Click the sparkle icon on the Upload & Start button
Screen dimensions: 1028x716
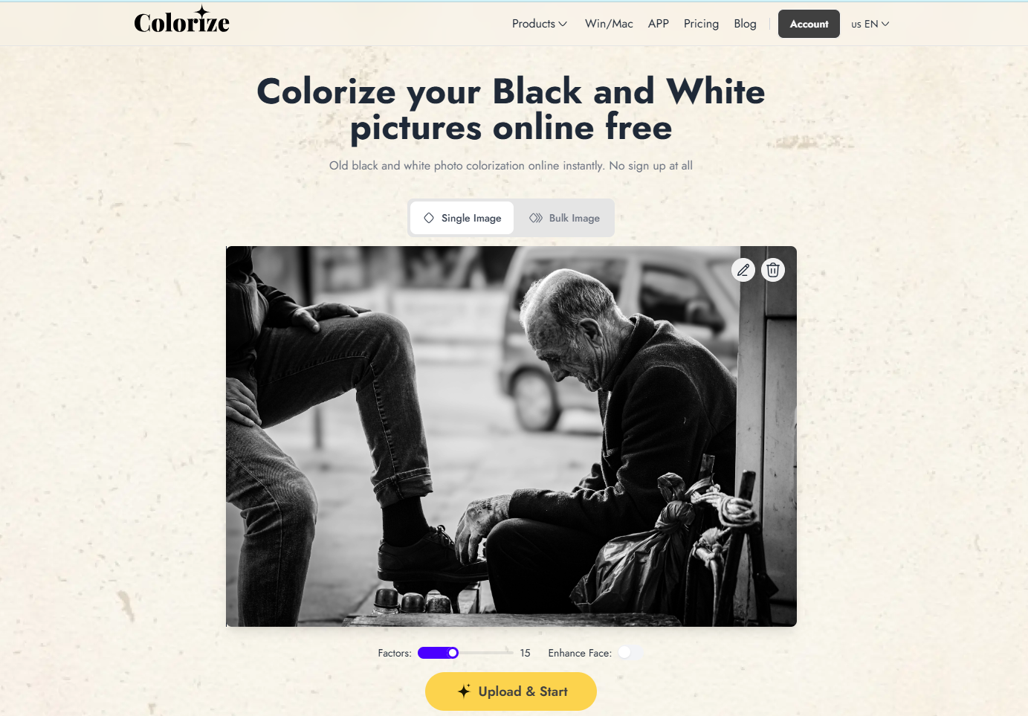[x=464, y=691]
